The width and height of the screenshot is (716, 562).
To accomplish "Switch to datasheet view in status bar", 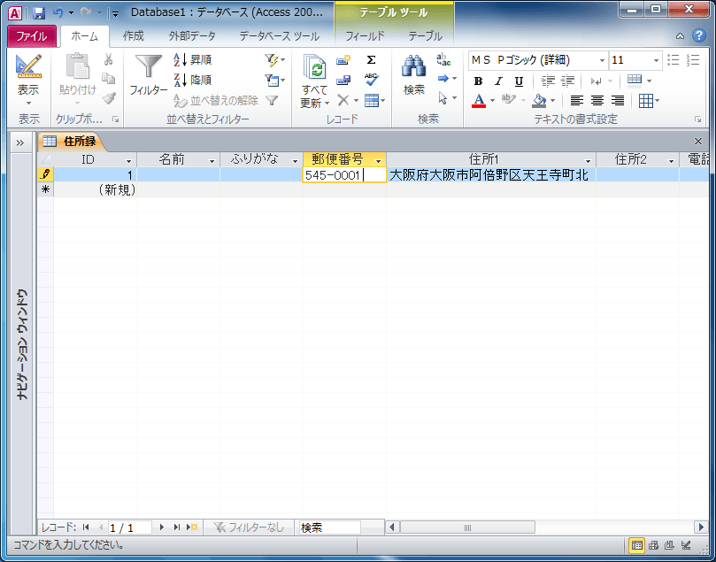I will [x=637, y=545].
